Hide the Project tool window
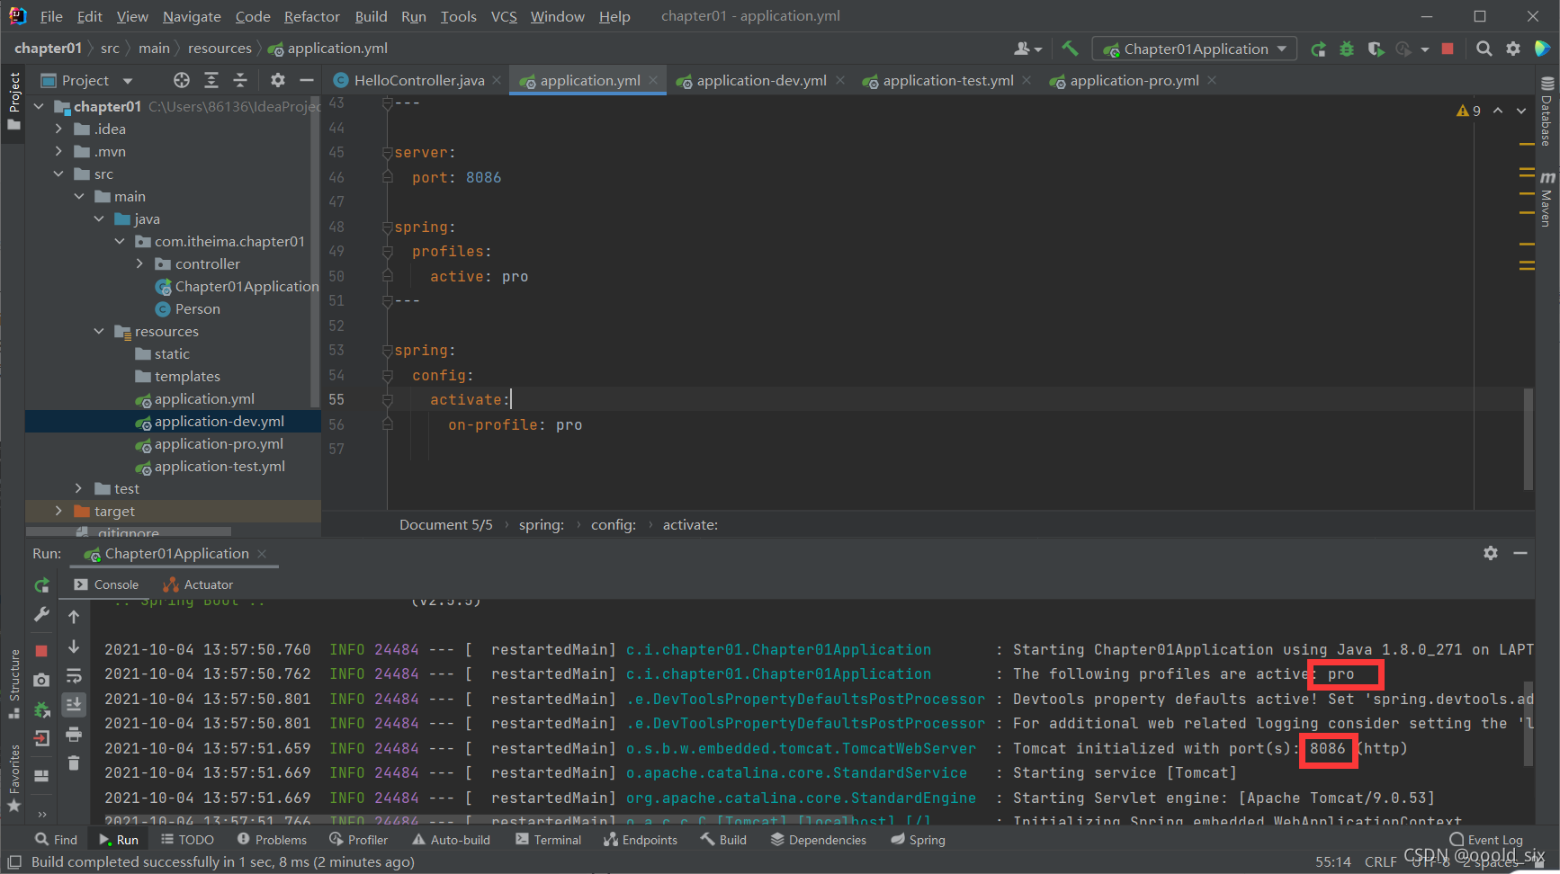 click(306, 80)
